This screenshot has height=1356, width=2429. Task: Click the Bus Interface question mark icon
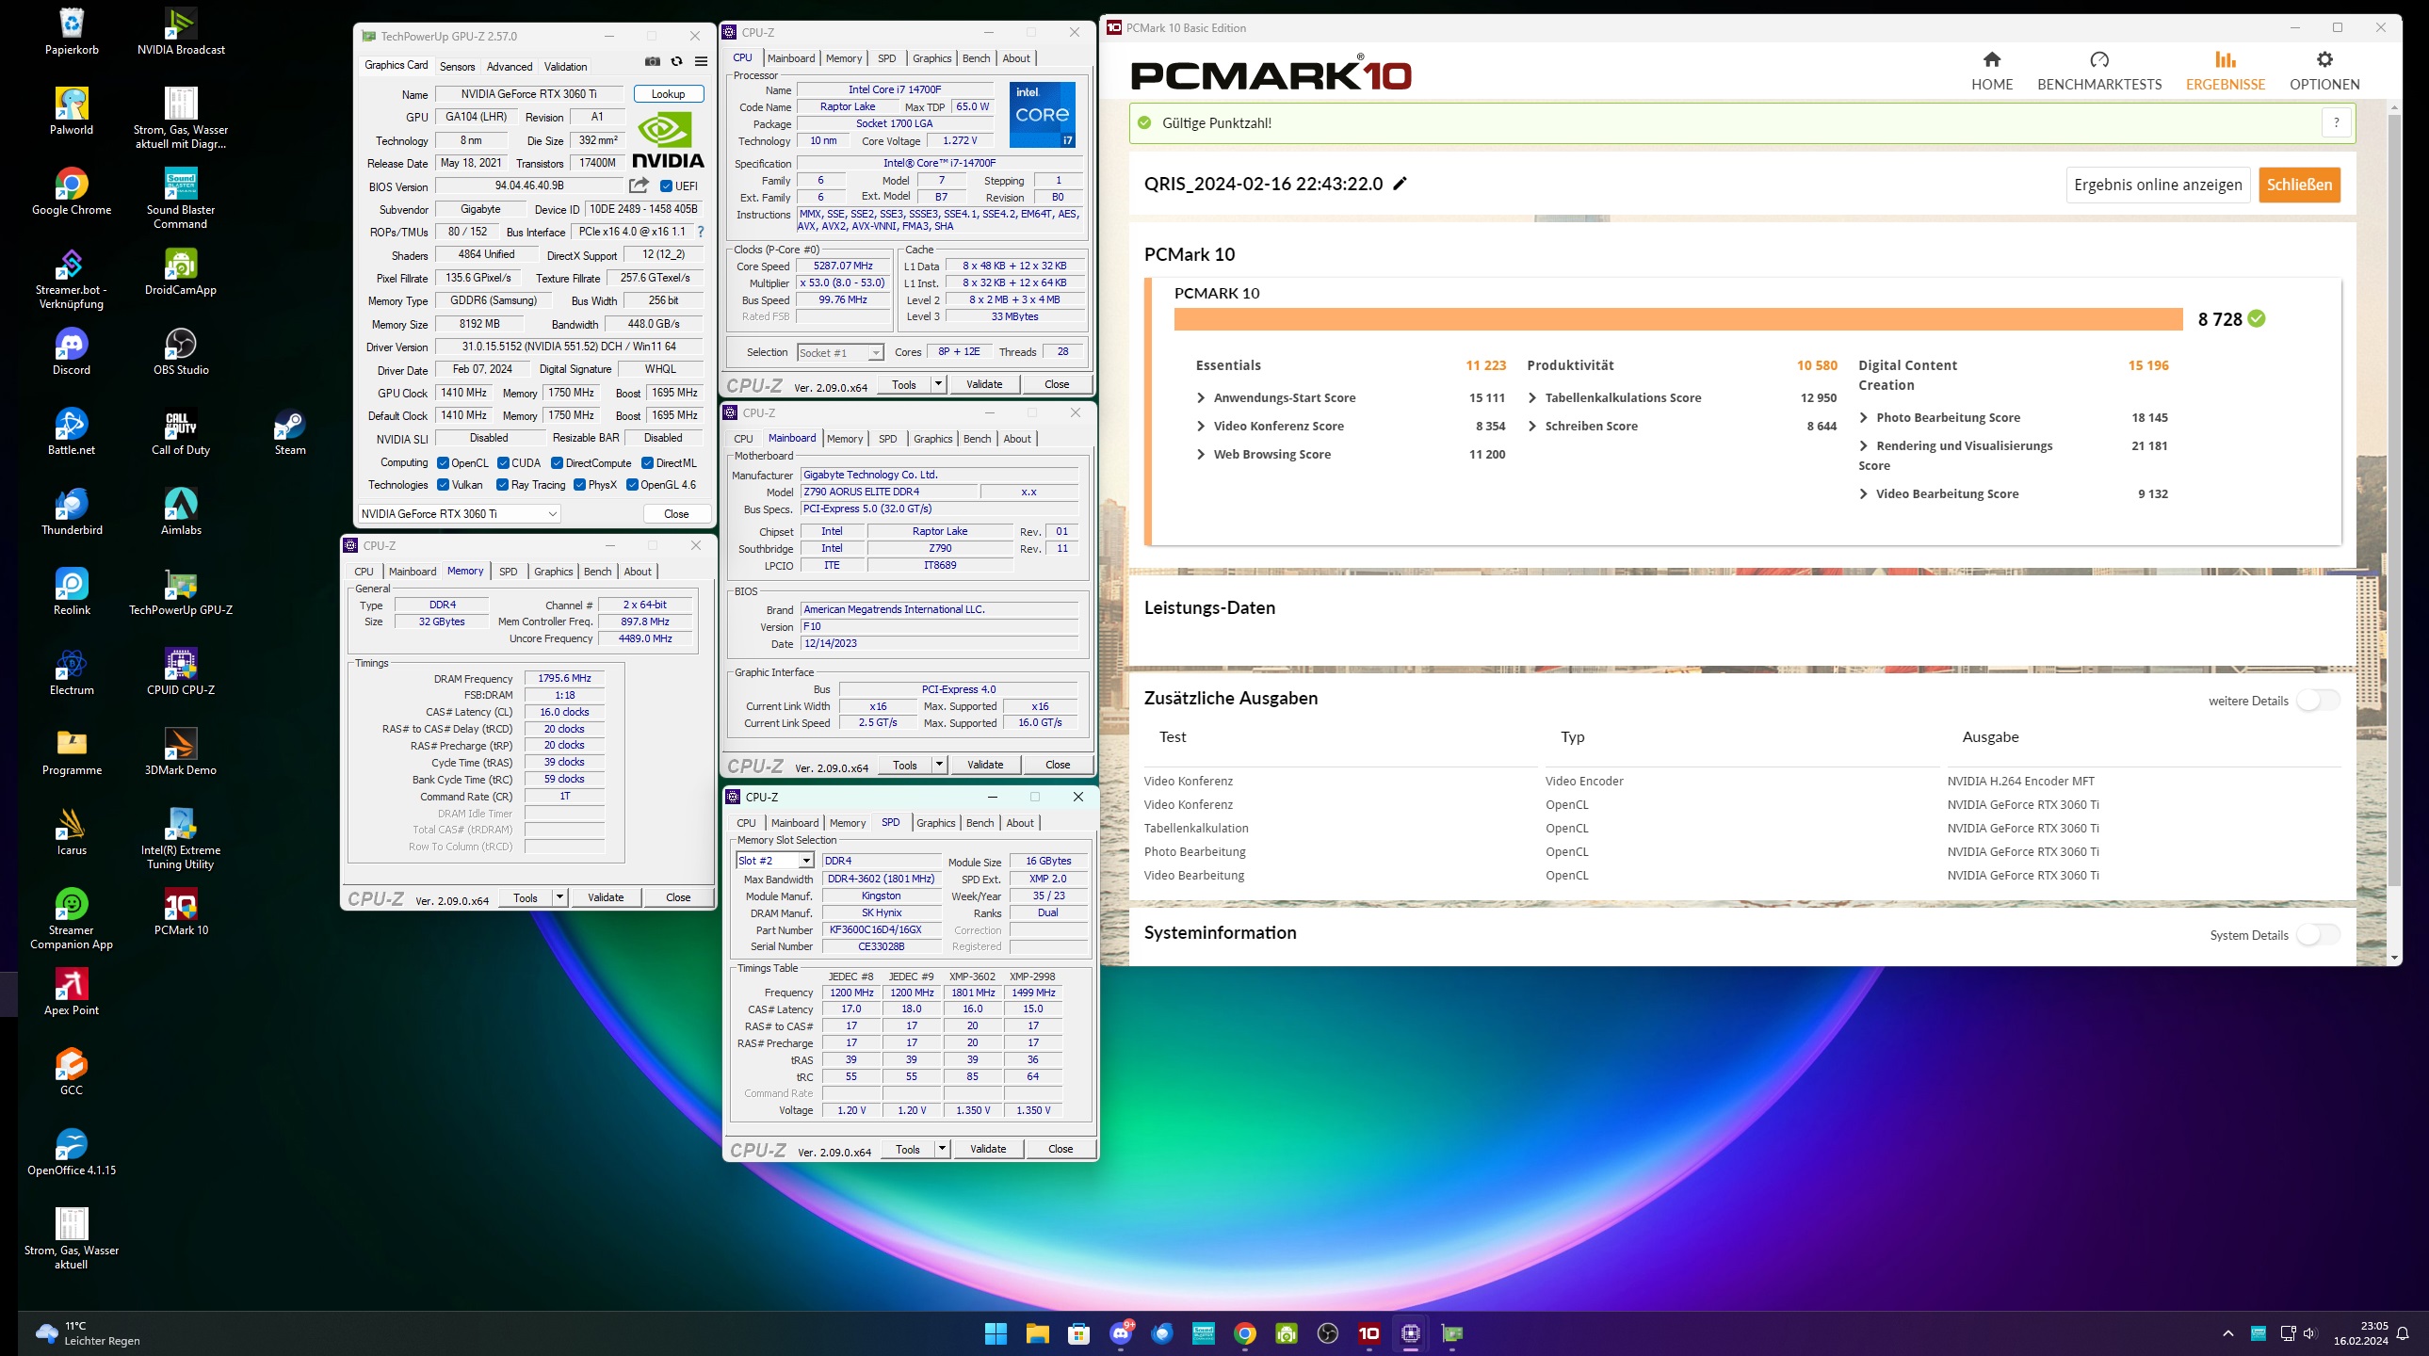tap(701, 232)
